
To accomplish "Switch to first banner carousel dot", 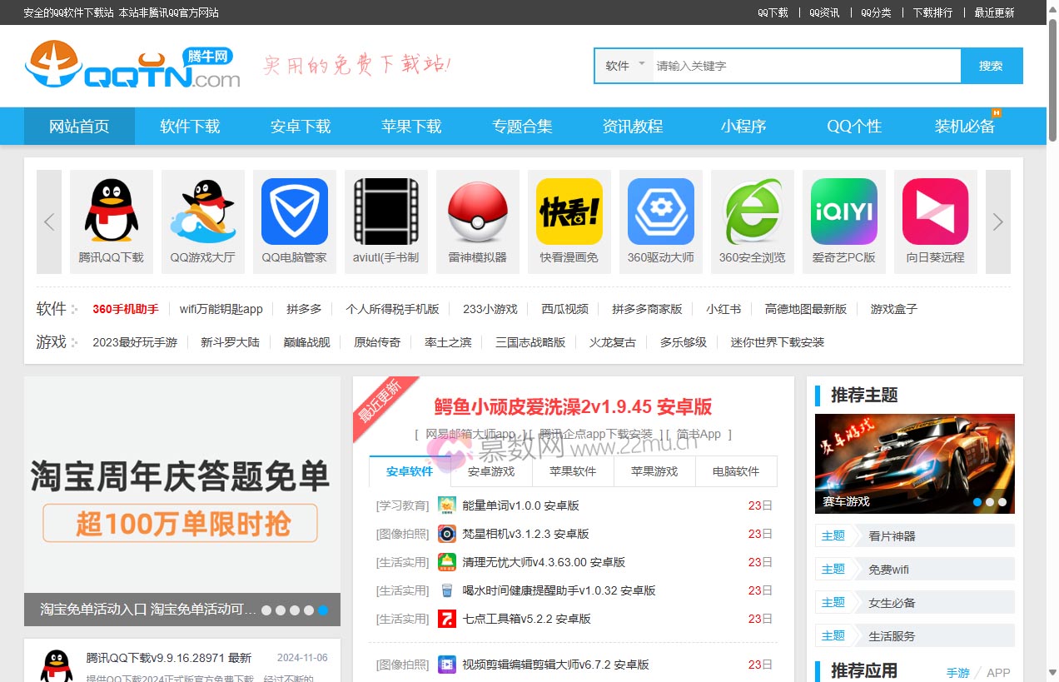I will (x=266, y=610).
